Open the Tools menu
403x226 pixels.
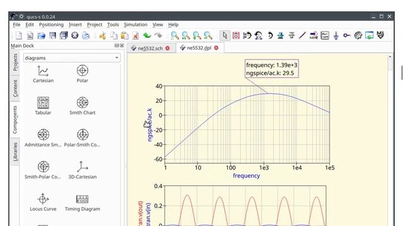click(113, 24)
